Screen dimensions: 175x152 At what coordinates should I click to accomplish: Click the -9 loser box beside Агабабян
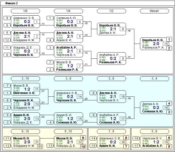[93, 115]
